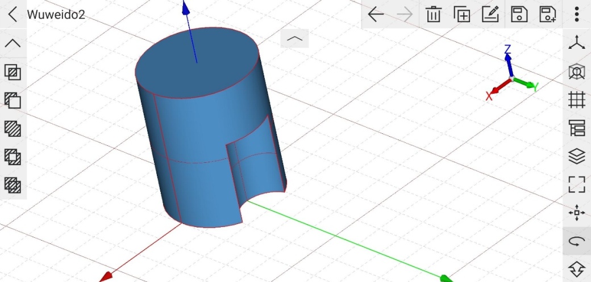Undo with the left arrow button
The image size is (591, 282).
click(x=376, y=15)
